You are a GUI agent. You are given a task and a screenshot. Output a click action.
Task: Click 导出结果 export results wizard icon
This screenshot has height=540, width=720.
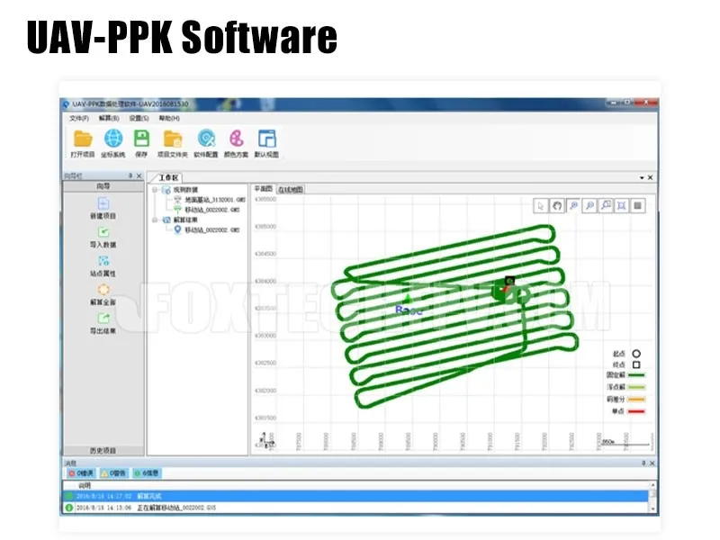[x=103, y=319]
